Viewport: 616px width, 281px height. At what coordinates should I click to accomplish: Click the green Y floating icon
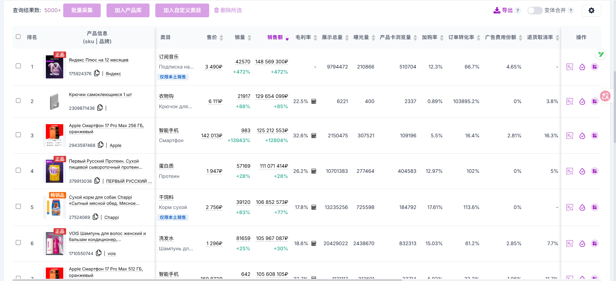pos(601,54)
